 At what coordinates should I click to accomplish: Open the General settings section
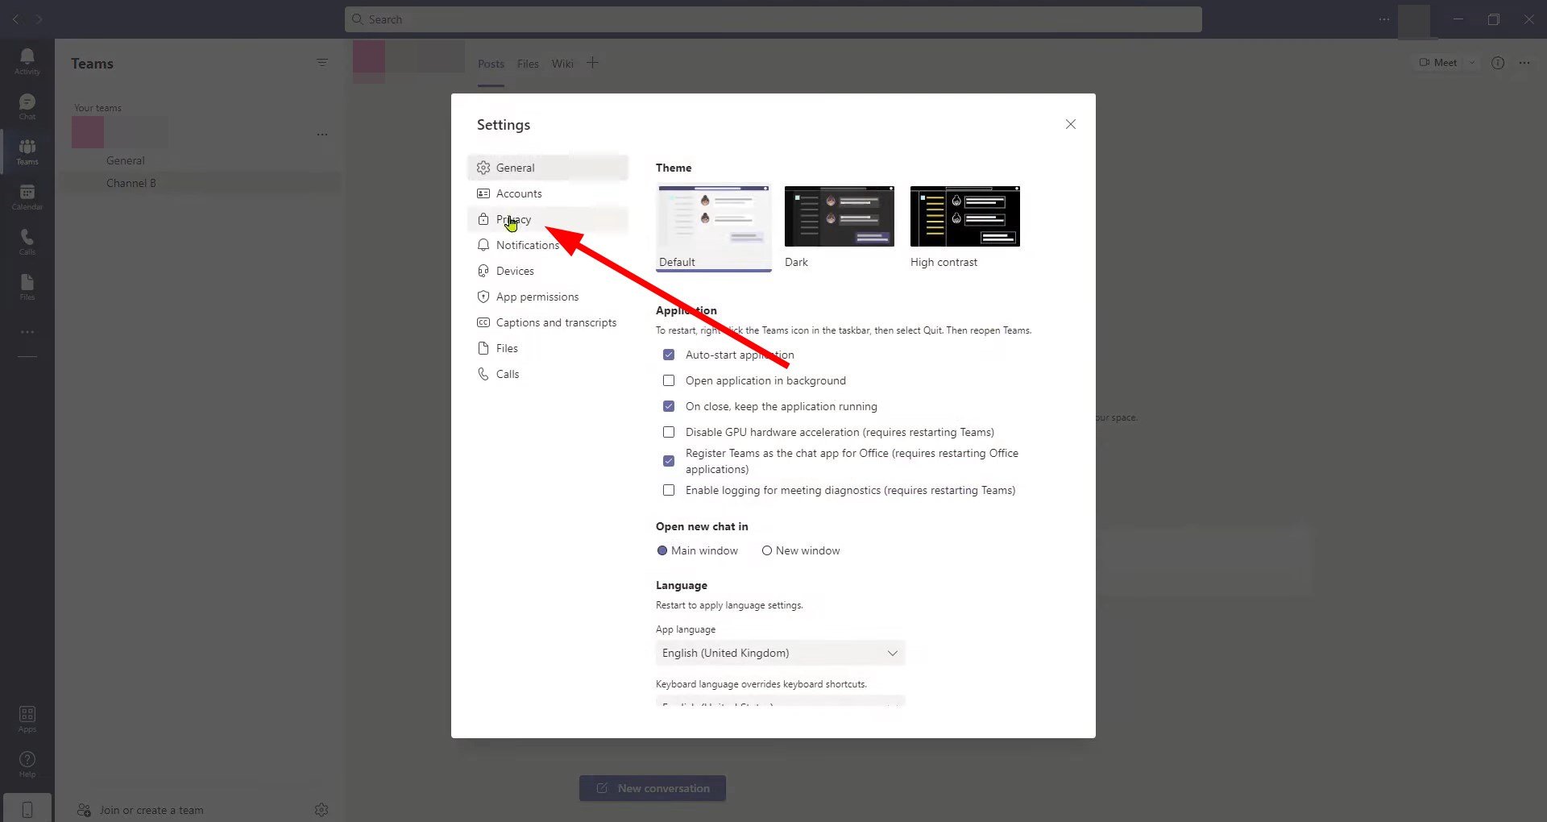click(x=548, y=168)
